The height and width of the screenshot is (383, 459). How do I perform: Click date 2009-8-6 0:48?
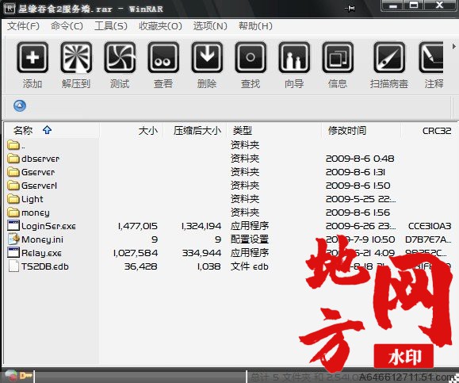tap(360, 159)
